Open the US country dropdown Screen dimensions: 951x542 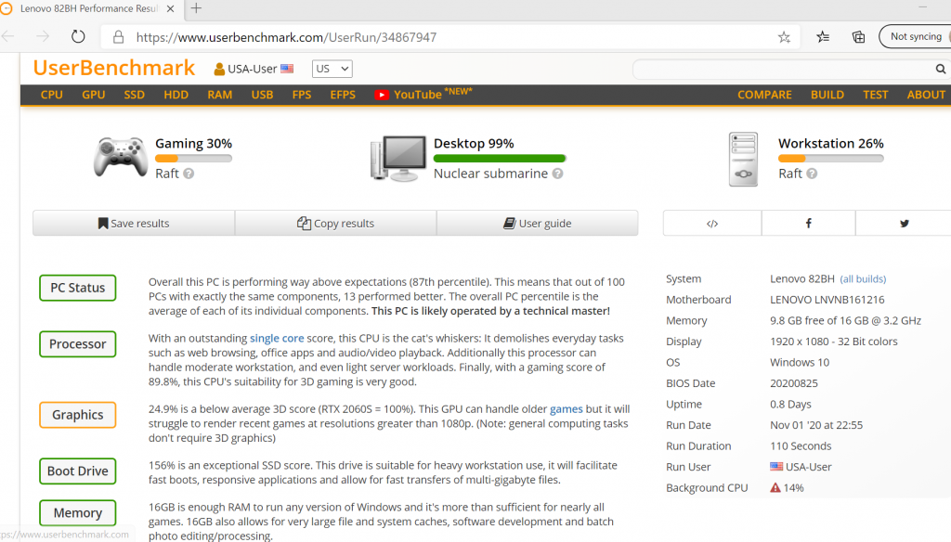coord(332,69)
